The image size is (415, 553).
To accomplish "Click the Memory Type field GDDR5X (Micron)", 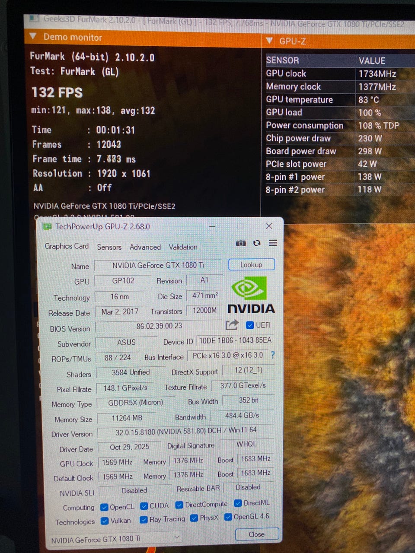I will click(x=136, y=402).
